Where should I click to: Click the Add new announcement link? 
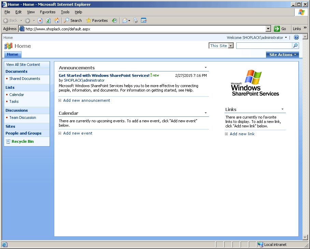(87, 100)
